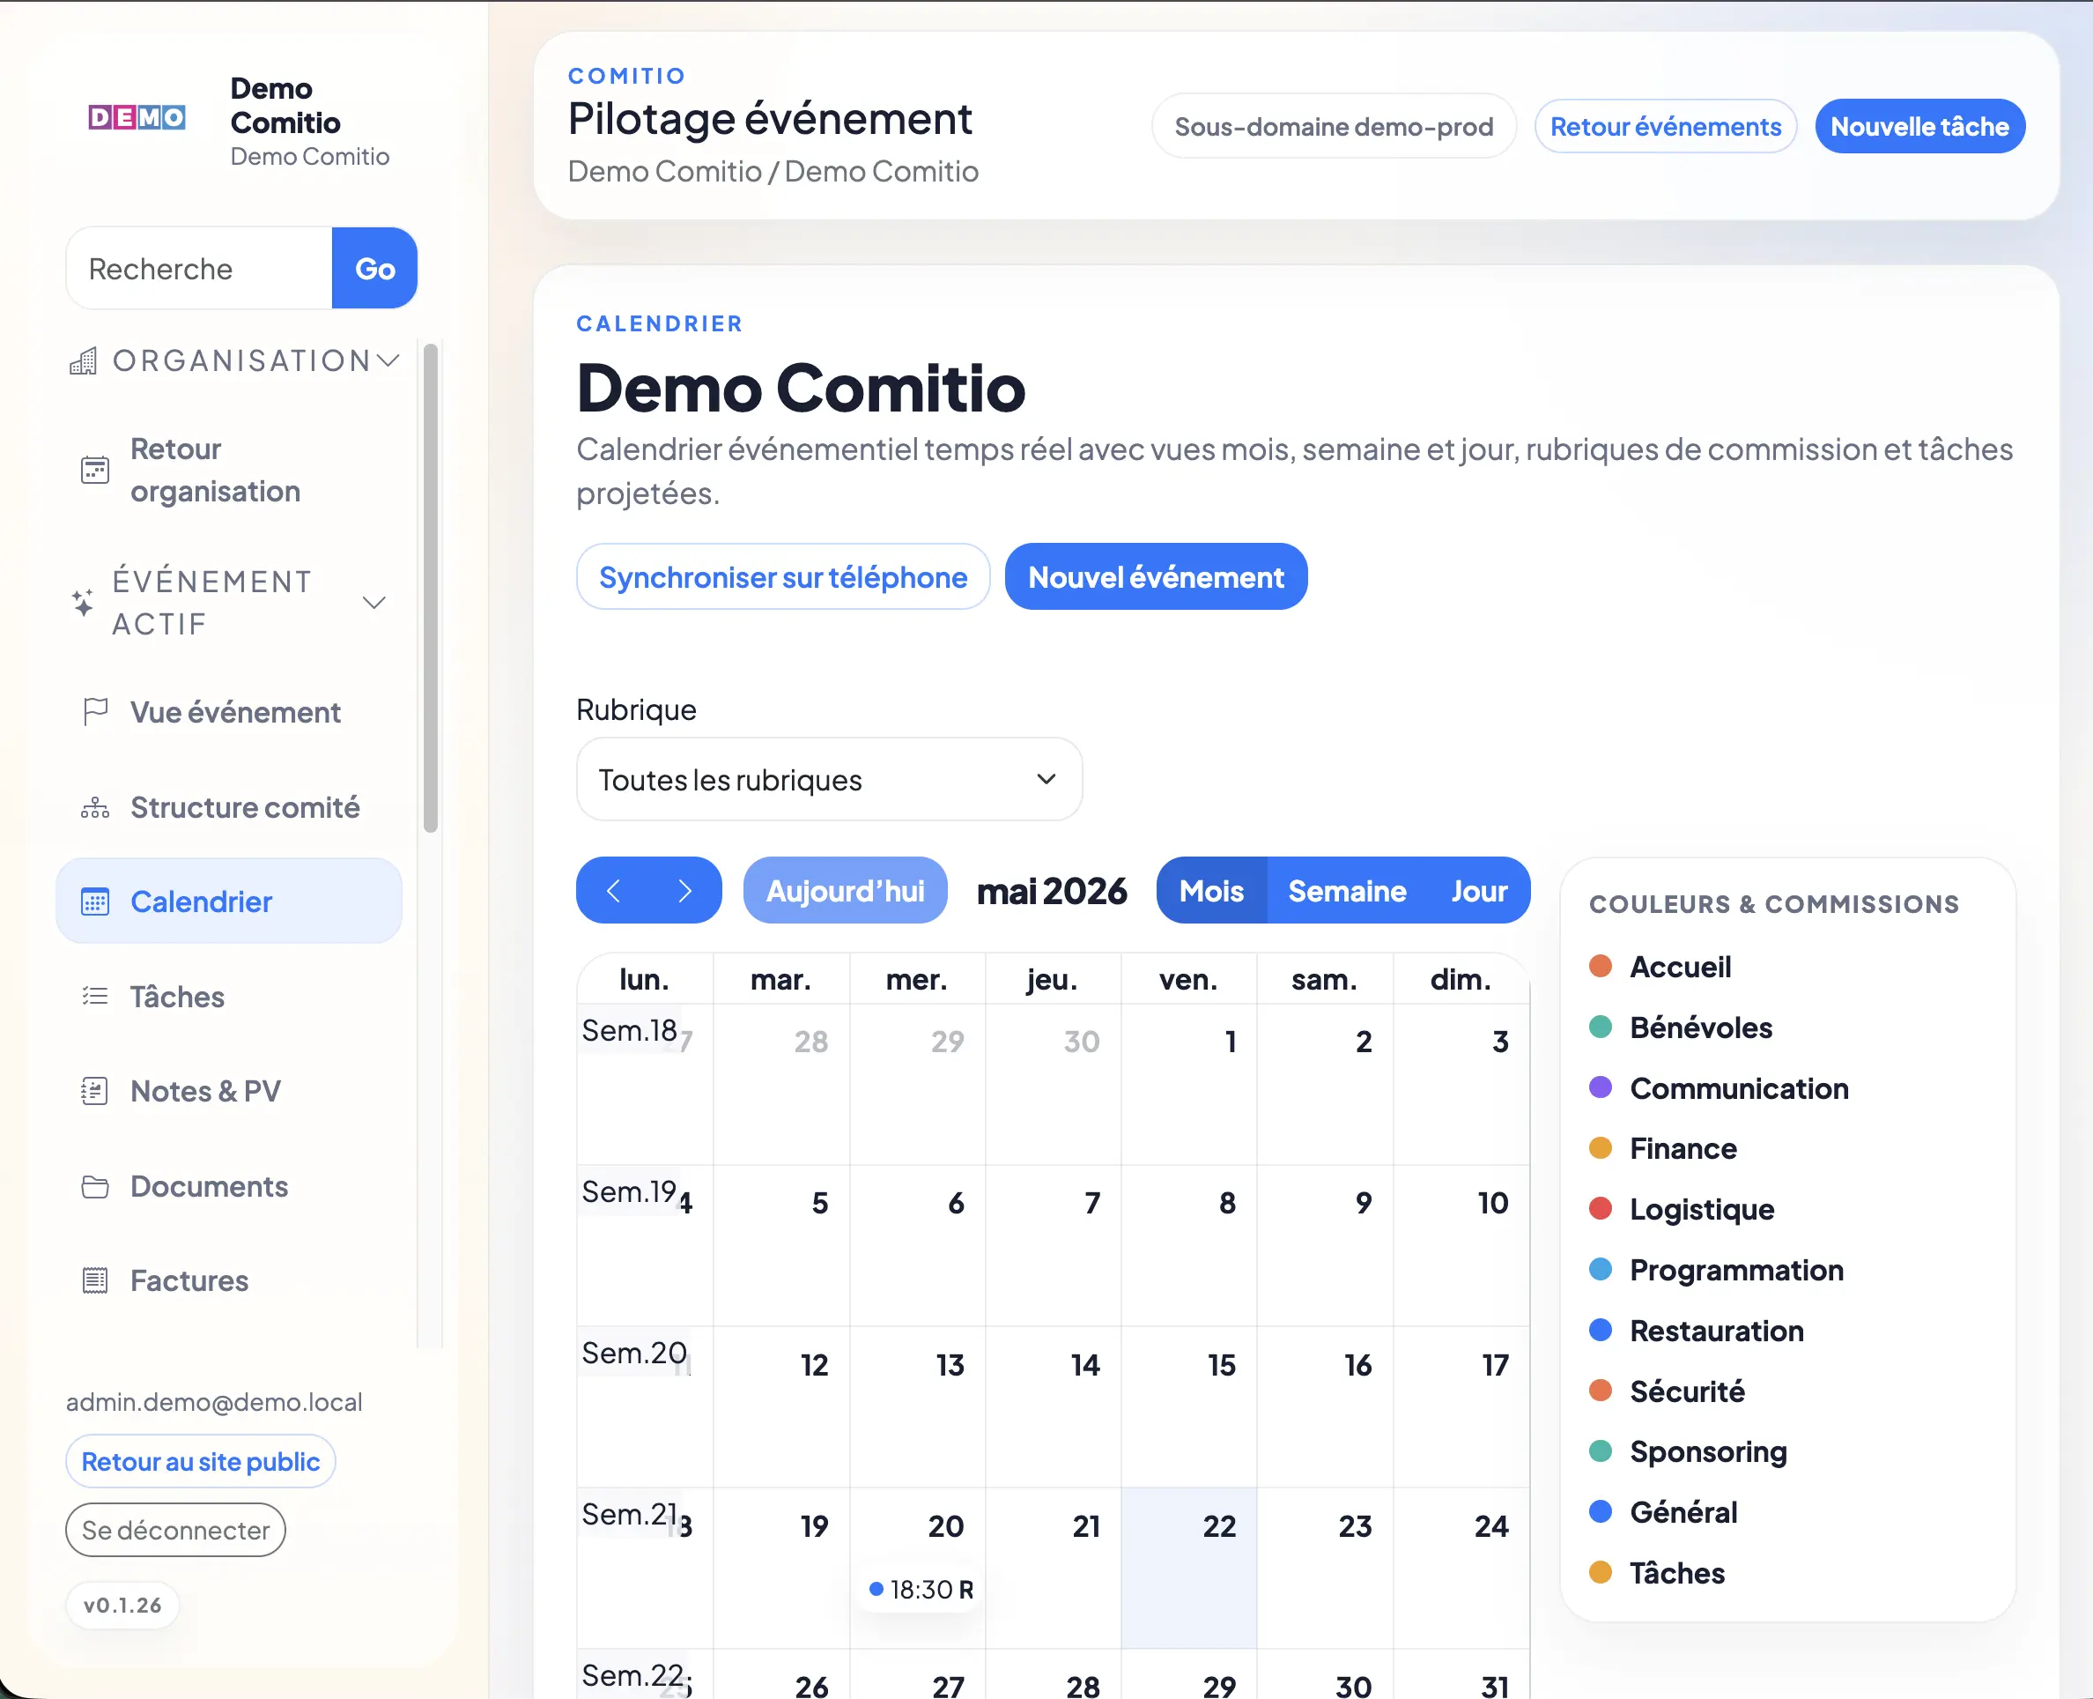Select day 22 in the calendar
2093x1699 pixels.
pos(1189,1568)
